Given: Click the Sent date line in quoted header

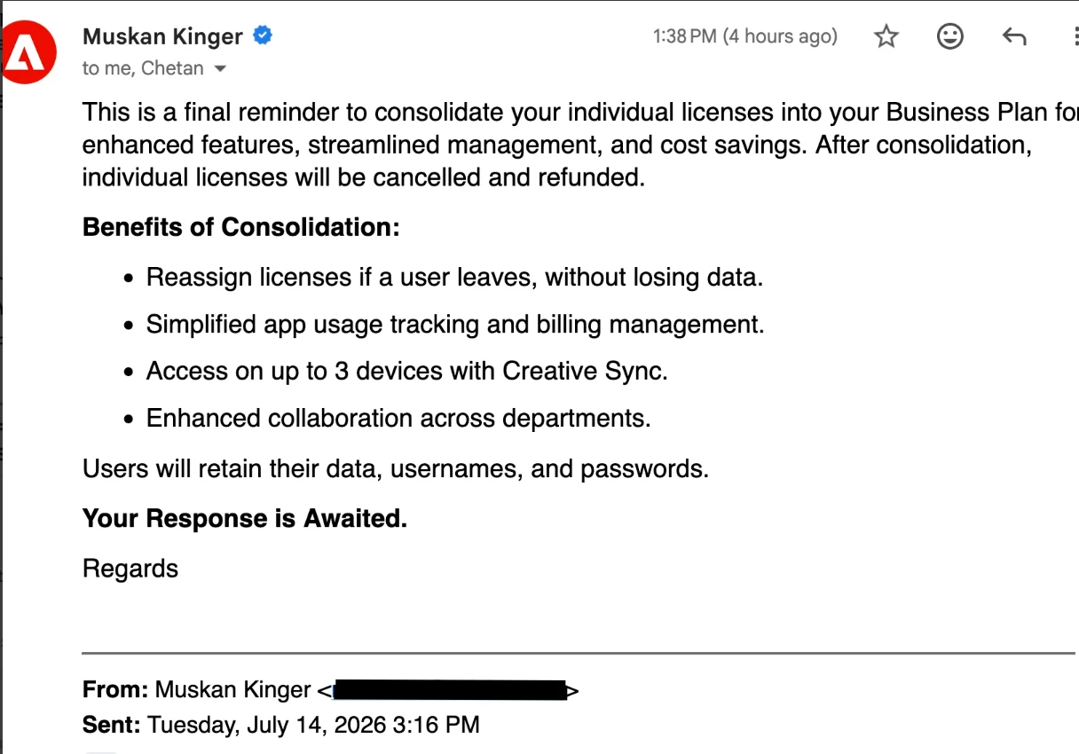Looking at the screenshot, I should point(281,725).
